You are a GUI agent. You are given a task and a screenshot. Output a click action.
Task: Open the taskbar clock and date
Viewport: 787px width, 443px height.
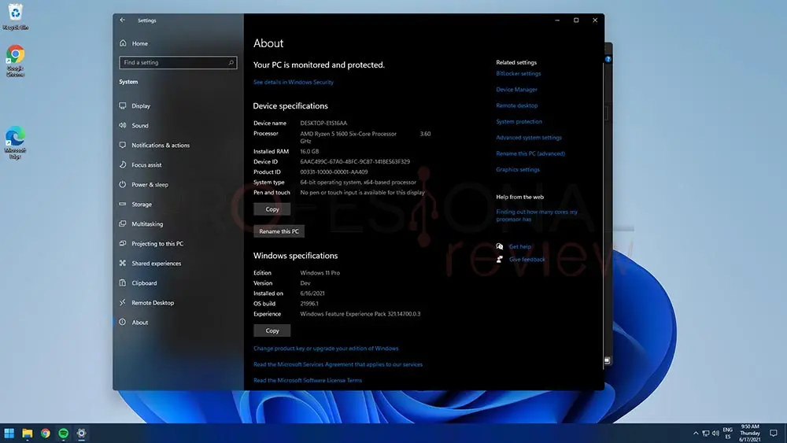(x=750, y=433)
